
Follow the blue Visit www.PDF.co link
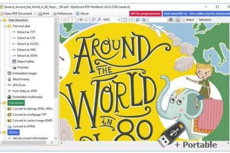(x=196, y=14)
